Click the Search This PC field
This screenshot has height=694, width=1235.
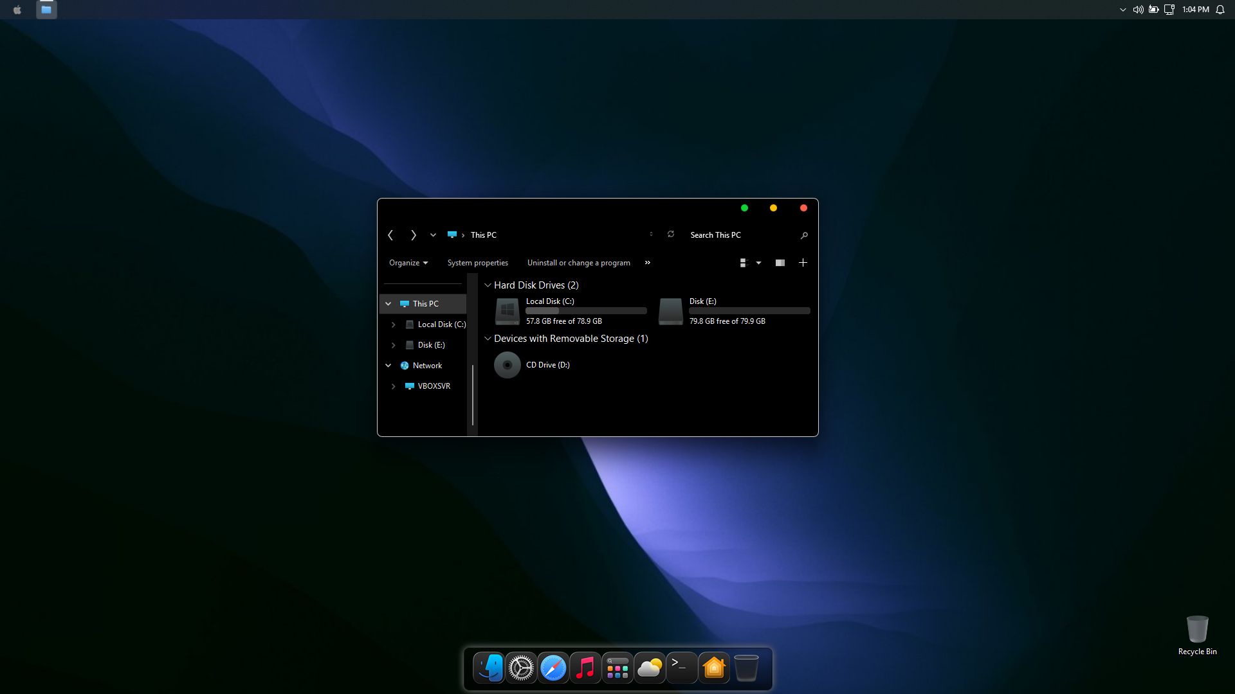coord(740,235)
